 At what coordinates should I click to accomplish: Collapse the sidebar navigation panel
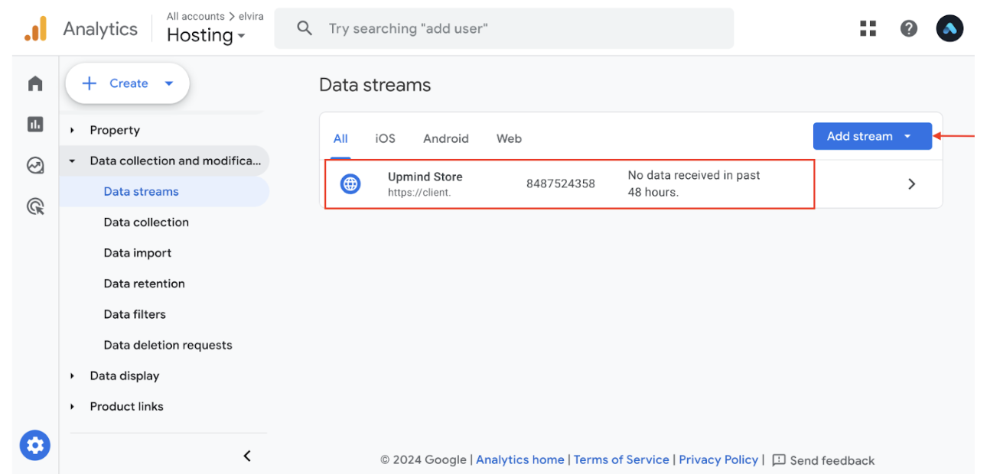pyautogui.click(x=247, y=456)
